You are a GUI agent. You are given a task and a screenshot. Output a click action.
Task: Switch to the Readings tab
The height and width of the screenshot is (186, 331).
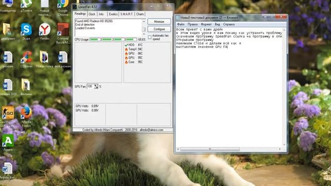(x=80, y=14)
